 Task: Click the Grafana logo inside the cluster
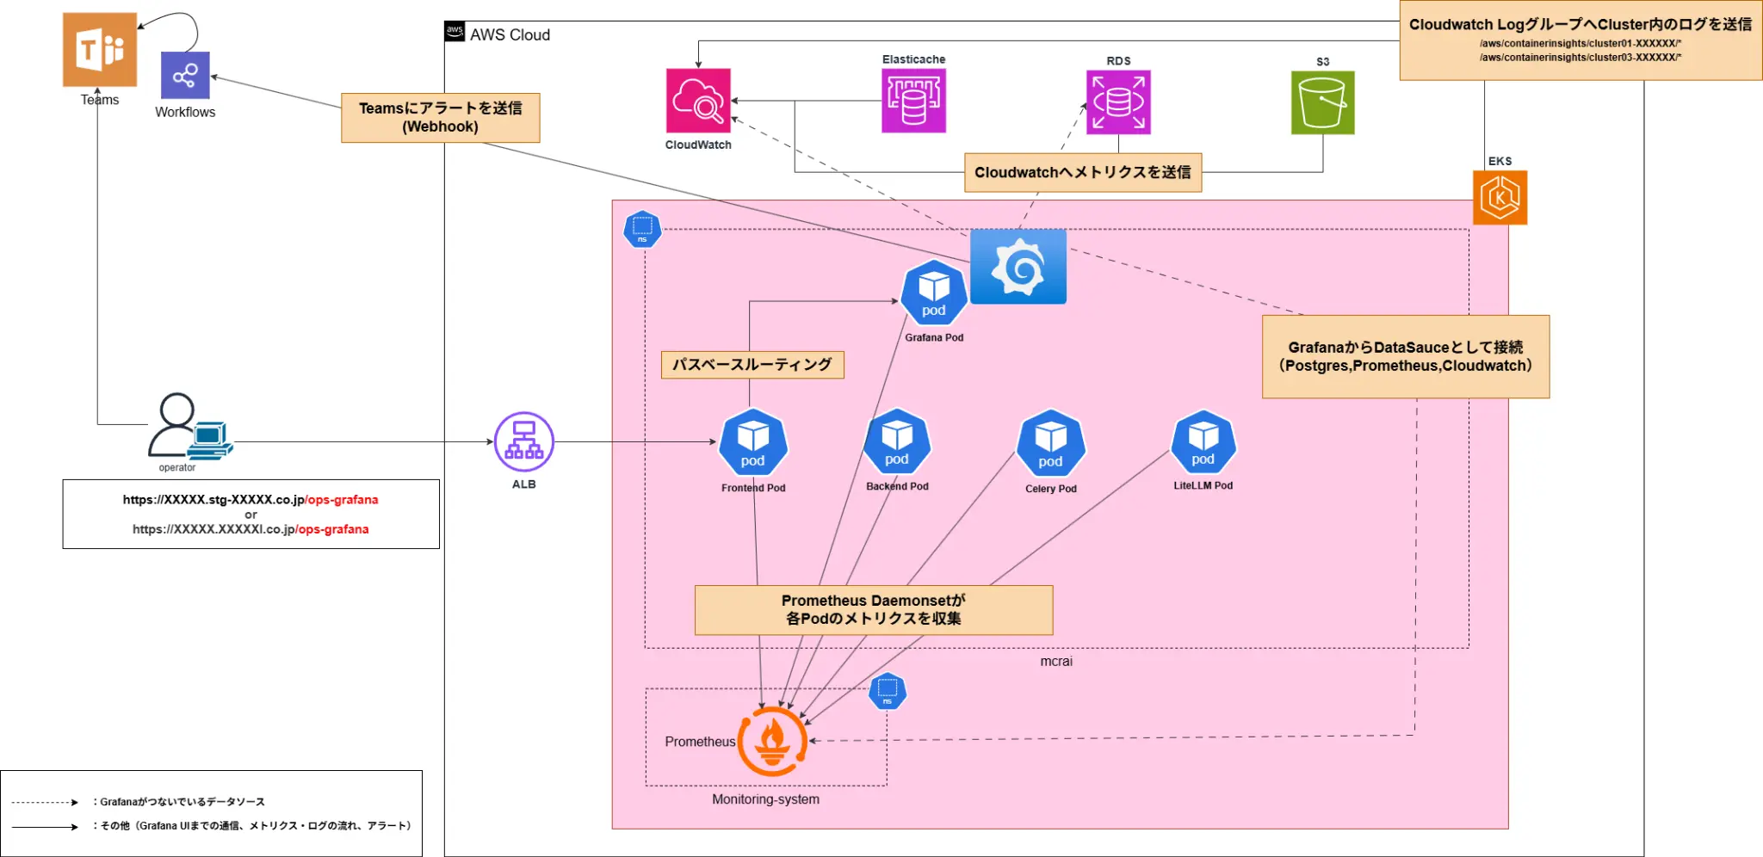coord(1018,266)
